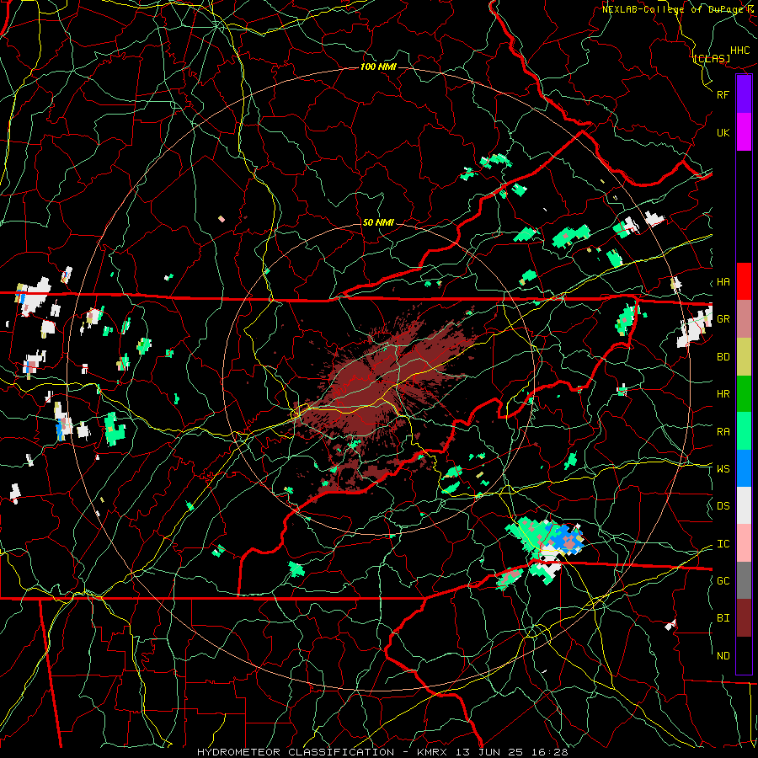Click the gray GC color swatch
This screenshot has height=758, width=758.
coord(744,580)
